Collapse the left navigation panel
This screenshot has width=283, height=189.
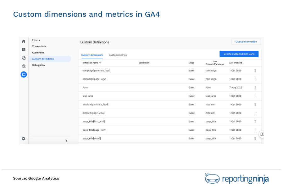click(66, 141)
